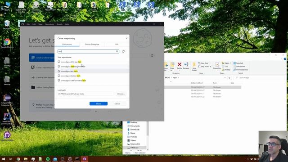Sort by Type column in Explorer

[215, 83]
